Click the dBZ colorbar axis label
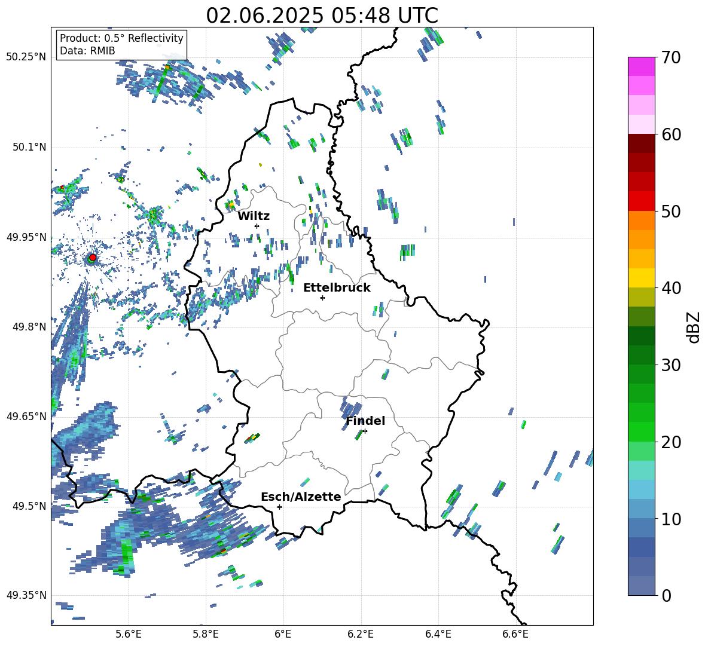This screenshot has width=708, height=646. (x=692, y=327)
